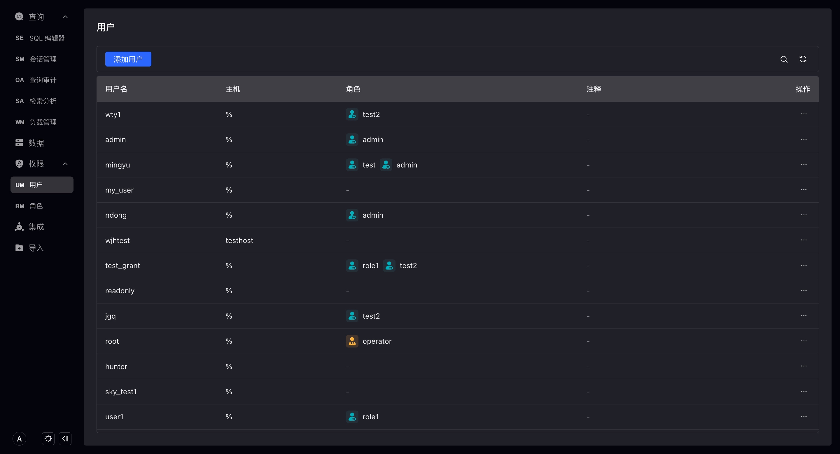
Task: Click the role1 role icon in user1 row
Action: click(x=352, y=417)
